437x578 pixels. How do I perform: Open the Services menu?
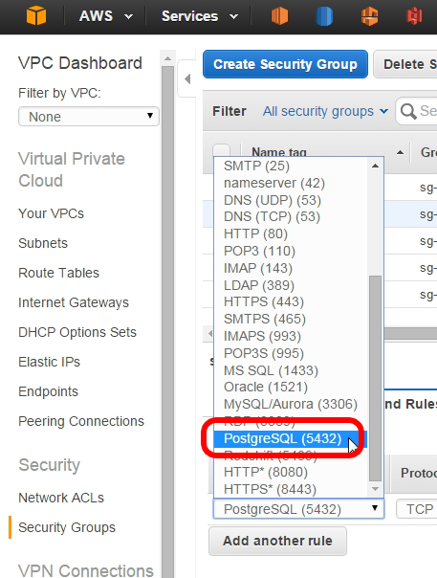pos(200,16)
